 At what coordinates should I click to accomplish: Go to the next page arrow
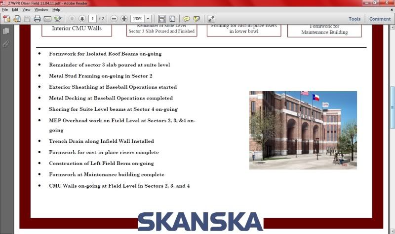[82, 19]
